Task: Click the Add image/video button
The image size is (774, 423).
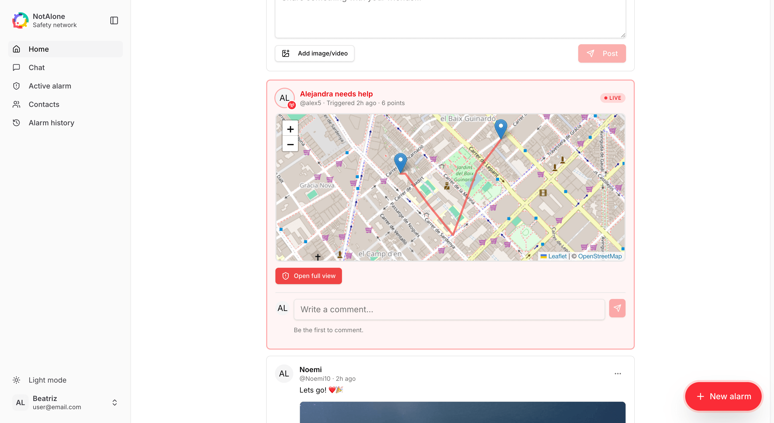Action: (315, 53)
